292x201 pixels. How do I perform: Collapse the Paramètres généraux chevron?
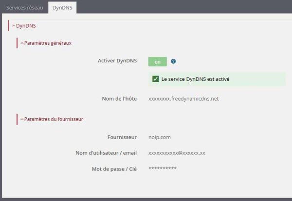22,43
